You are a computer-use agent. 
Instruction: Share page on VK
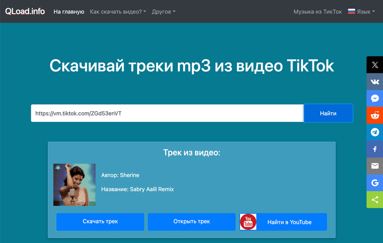pyautogui.click(x=375, y=82)
